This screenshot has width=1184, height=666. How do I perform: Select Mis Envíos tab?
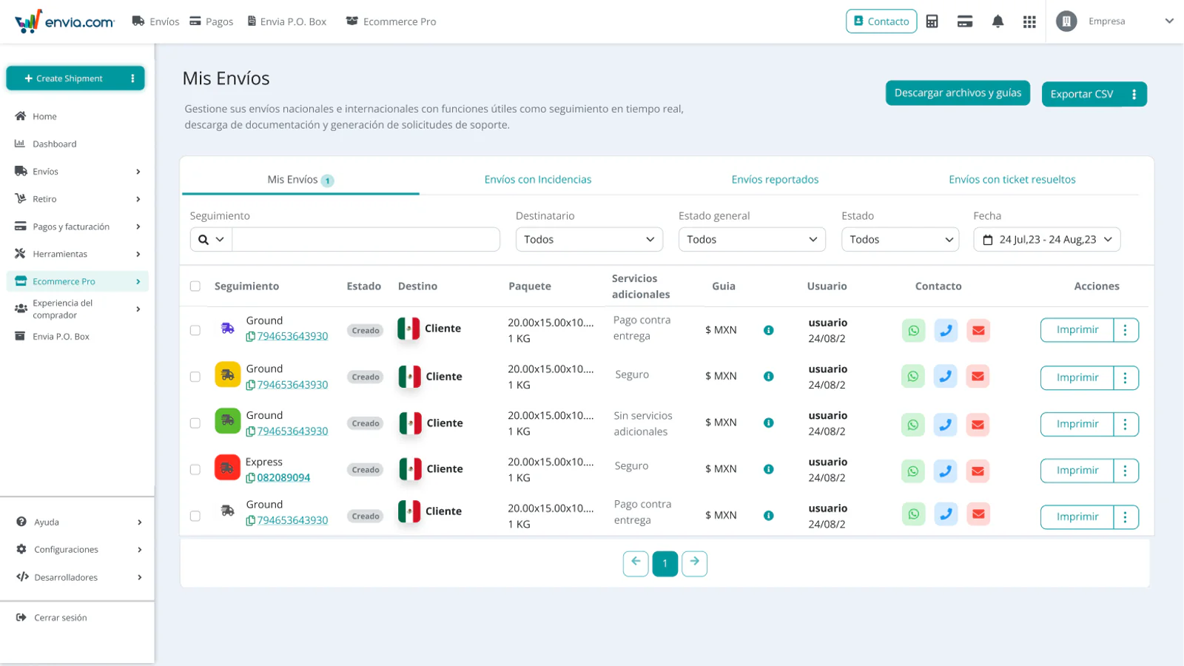pos(300,180)
